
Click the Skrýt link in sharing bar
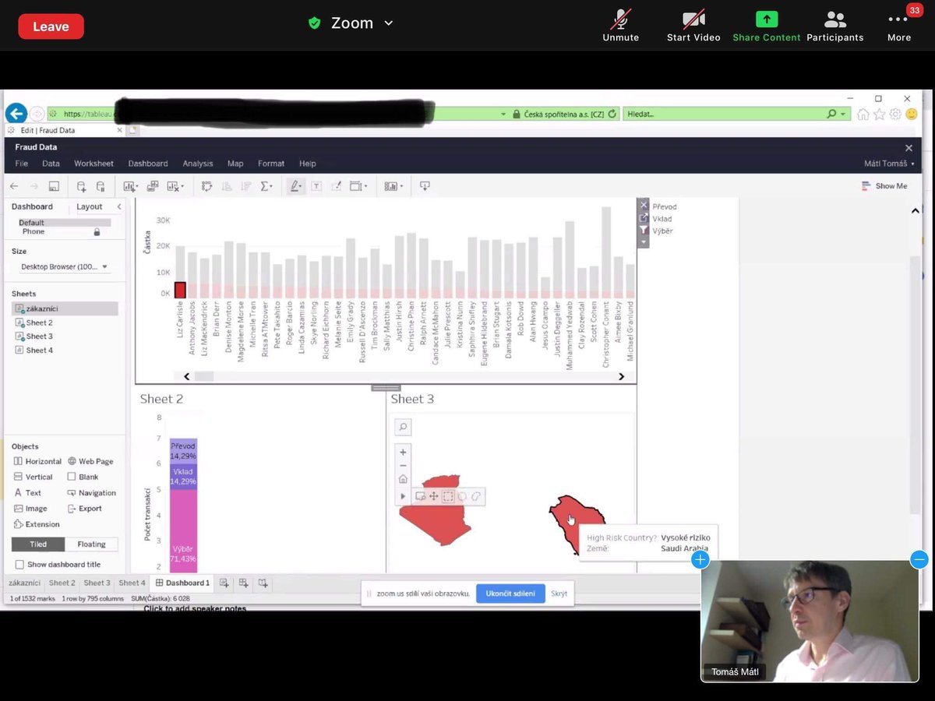pyautogui.click(x=559, y=594)
